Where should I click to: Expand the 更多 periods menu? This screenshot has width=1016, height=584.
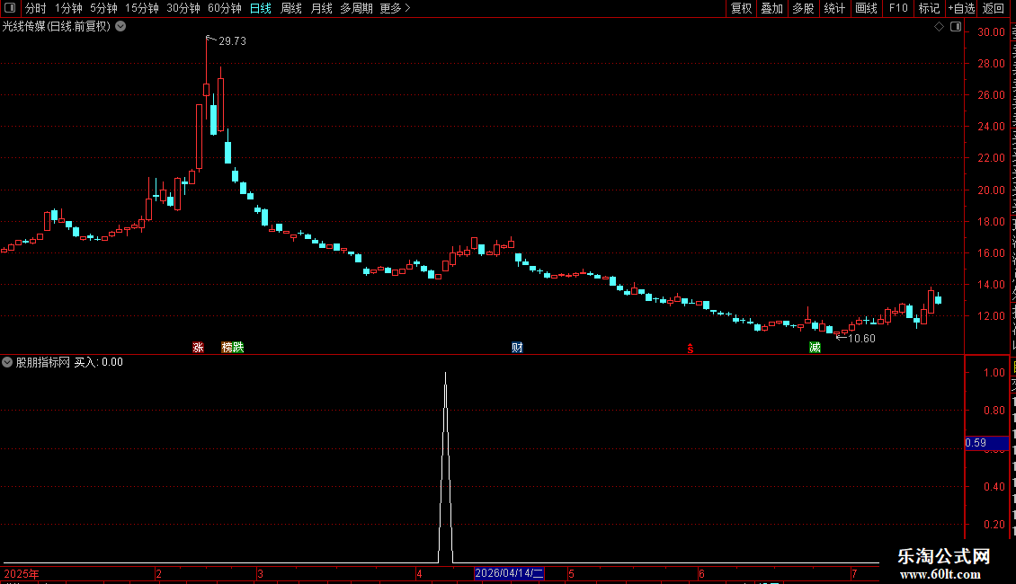395,8
